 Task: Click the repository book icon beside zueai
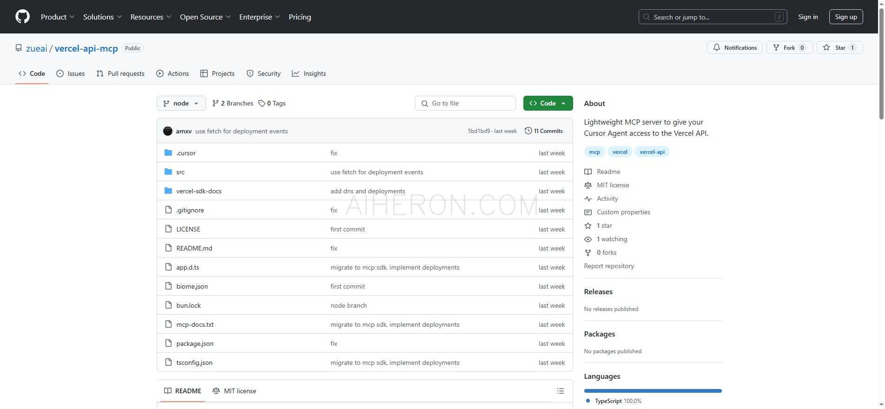click(19, 48)
